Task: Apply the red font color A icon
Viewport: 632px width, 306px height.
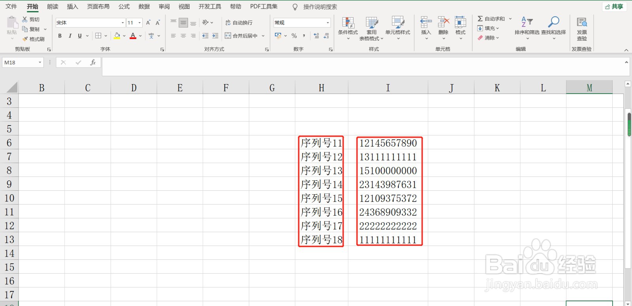Action: pos(133,36)
